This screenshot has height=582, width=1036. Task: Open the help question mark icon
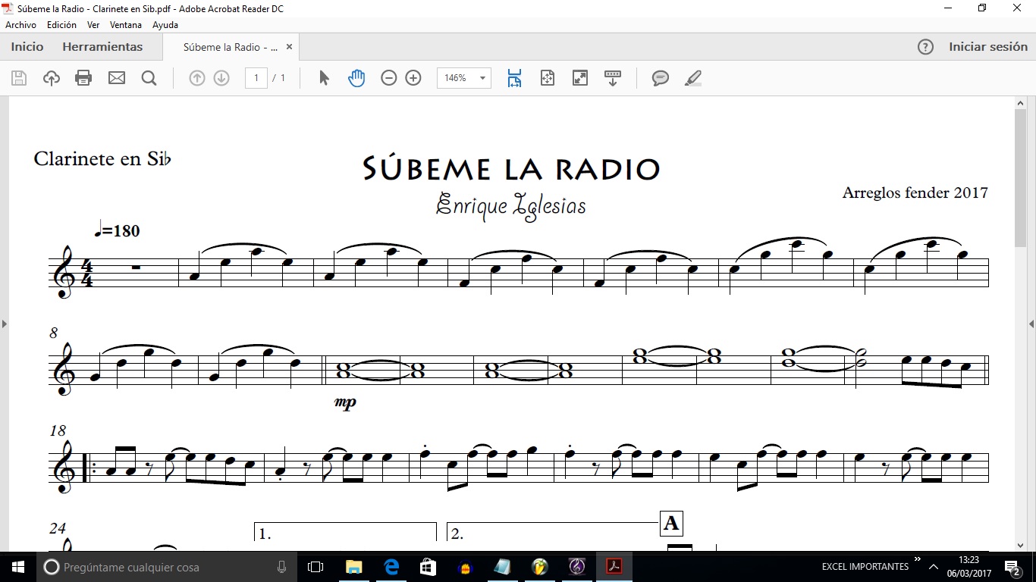point(925,47)
